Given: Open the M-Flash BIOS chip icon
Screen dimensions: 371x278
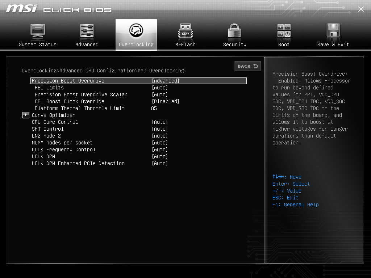Looking at the screenshot, I should [185, 31].
